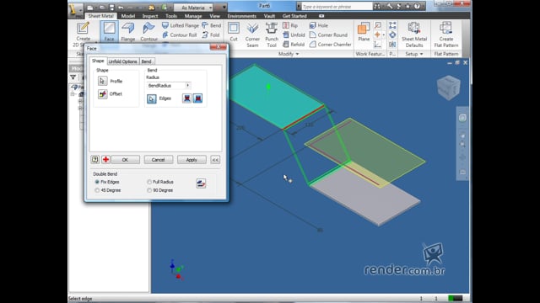
Task: Activate the Punch Tool icon
Action: pos(272,35)
